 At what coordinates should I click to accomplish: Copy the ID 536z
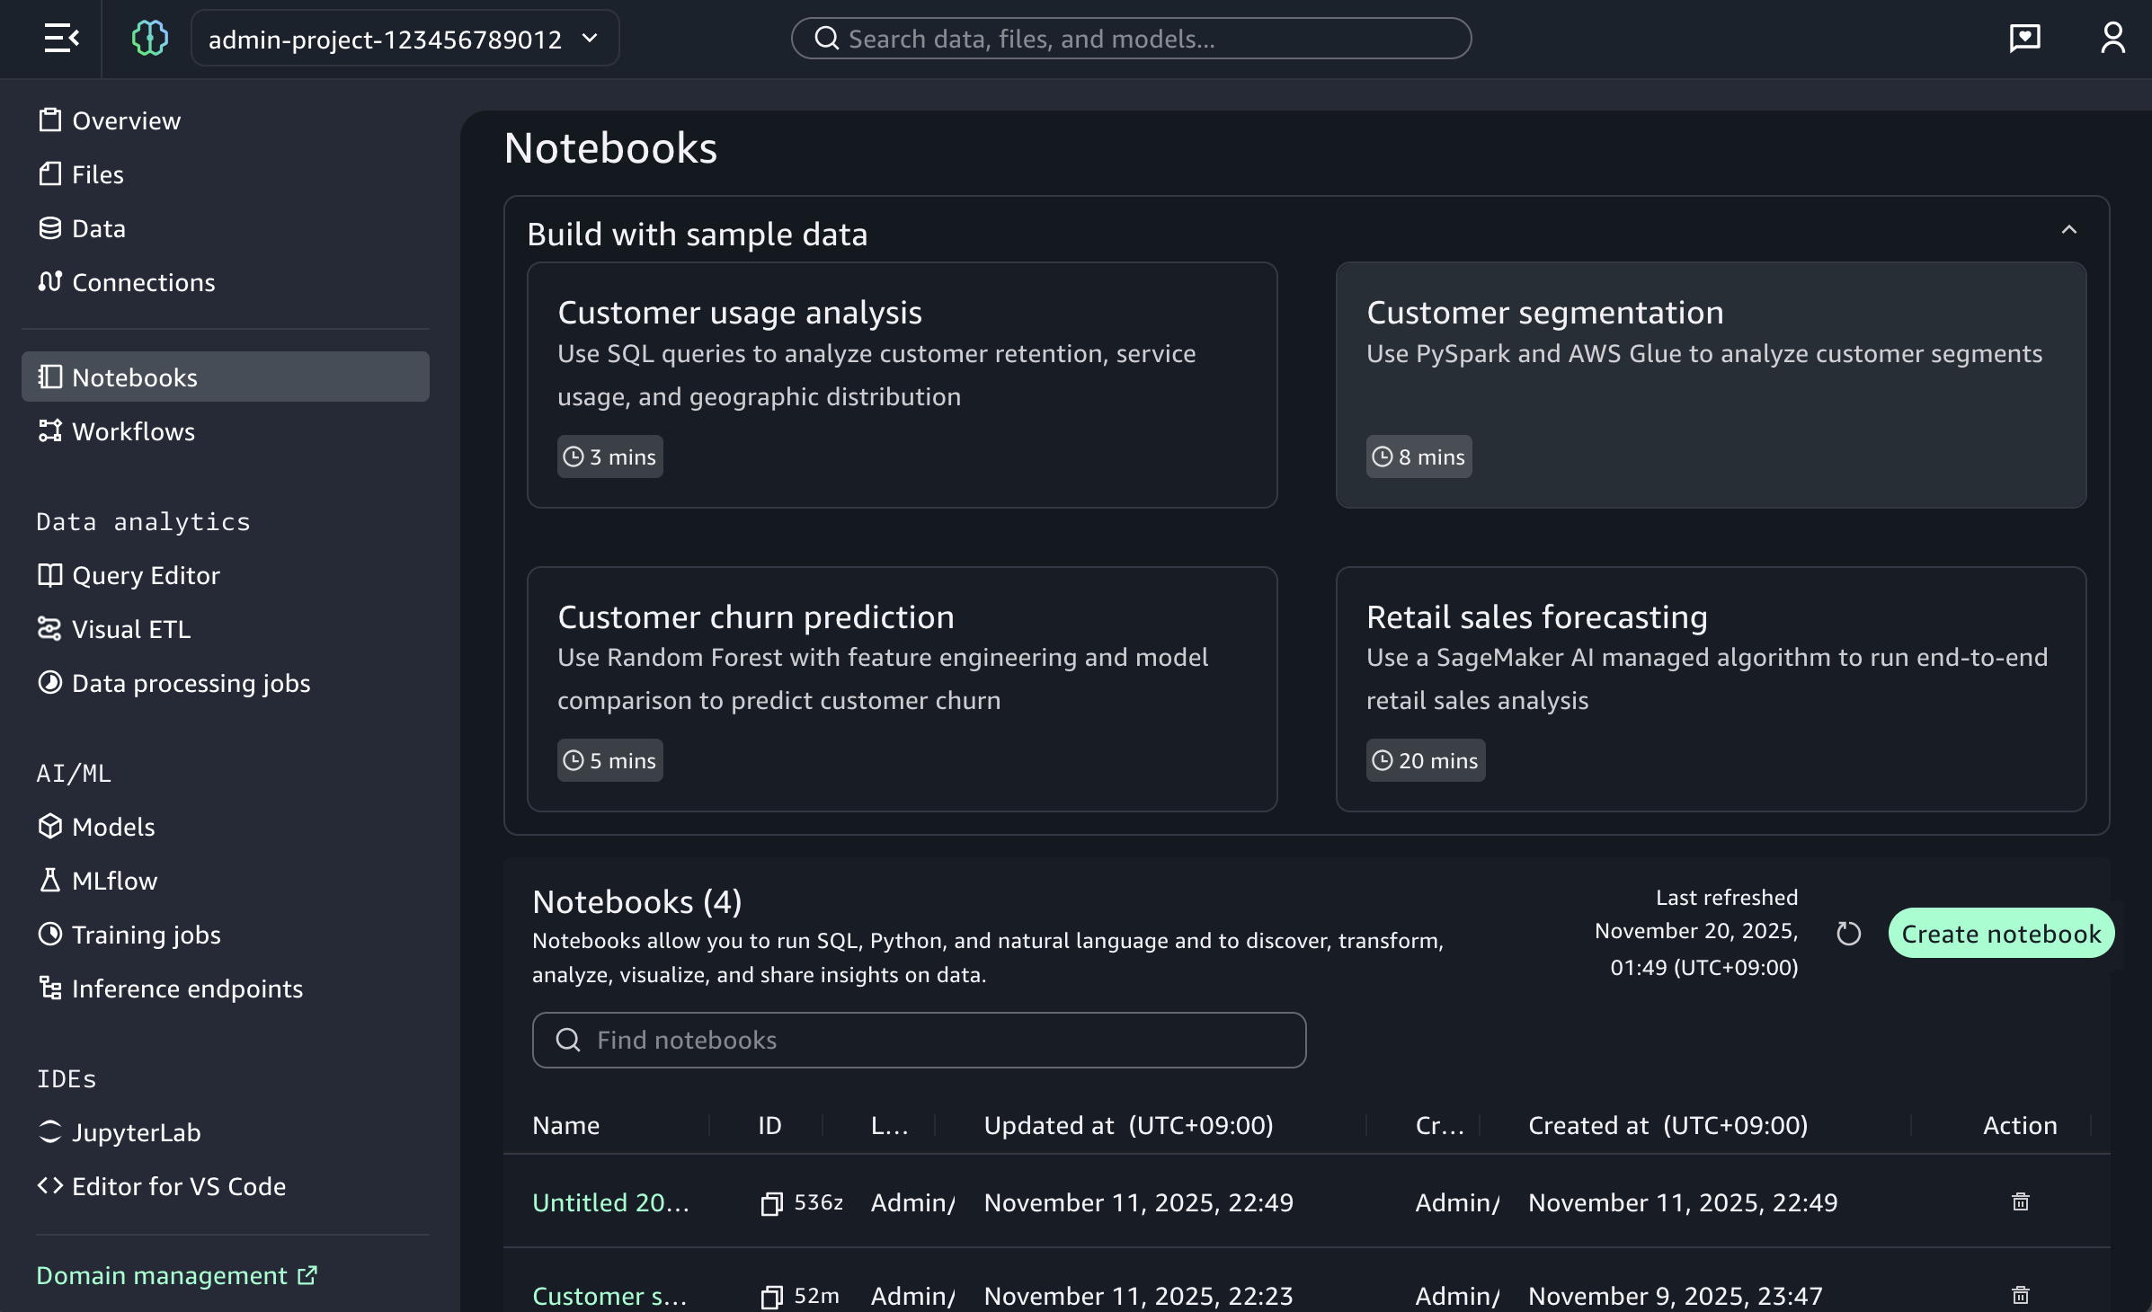point(771,1203)
